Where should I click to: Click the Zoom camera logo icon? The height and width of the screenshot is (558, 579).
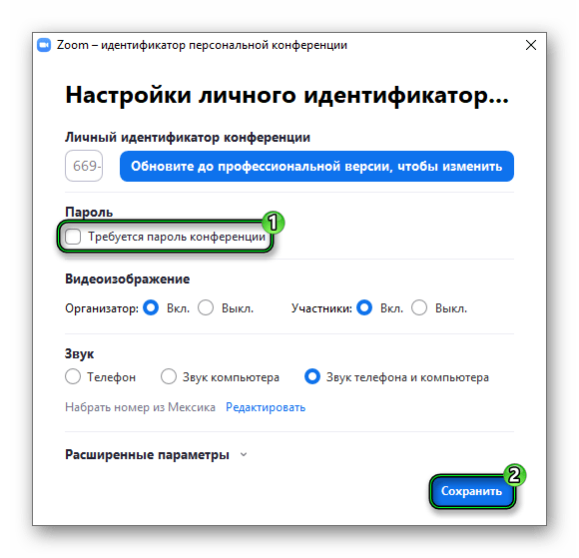tap(44, 45)
